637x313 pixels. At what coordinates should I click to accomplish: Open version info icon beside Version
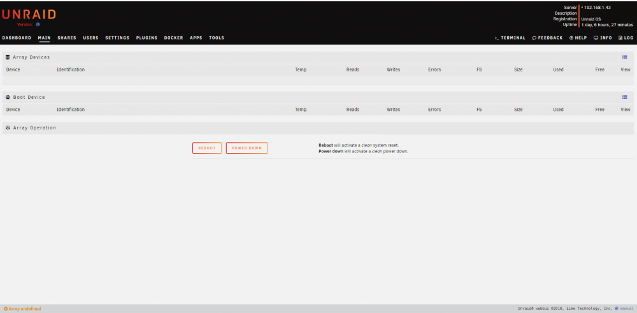point(38,24)
